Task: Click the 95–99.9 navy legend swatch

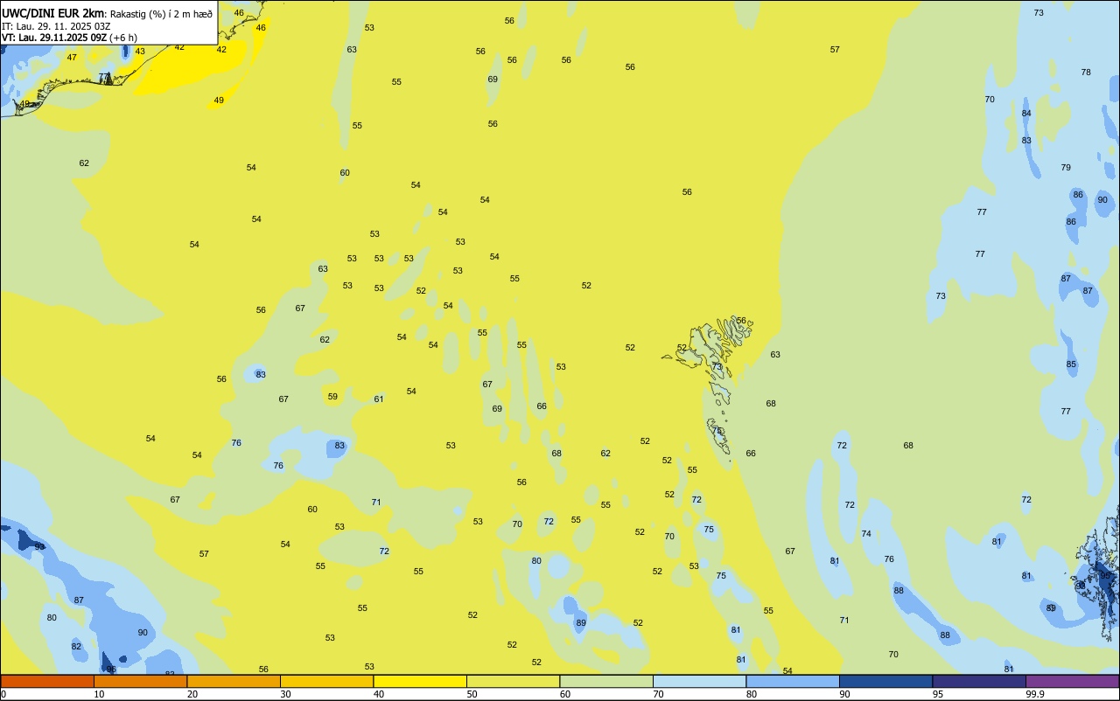Action: point(979,681)
